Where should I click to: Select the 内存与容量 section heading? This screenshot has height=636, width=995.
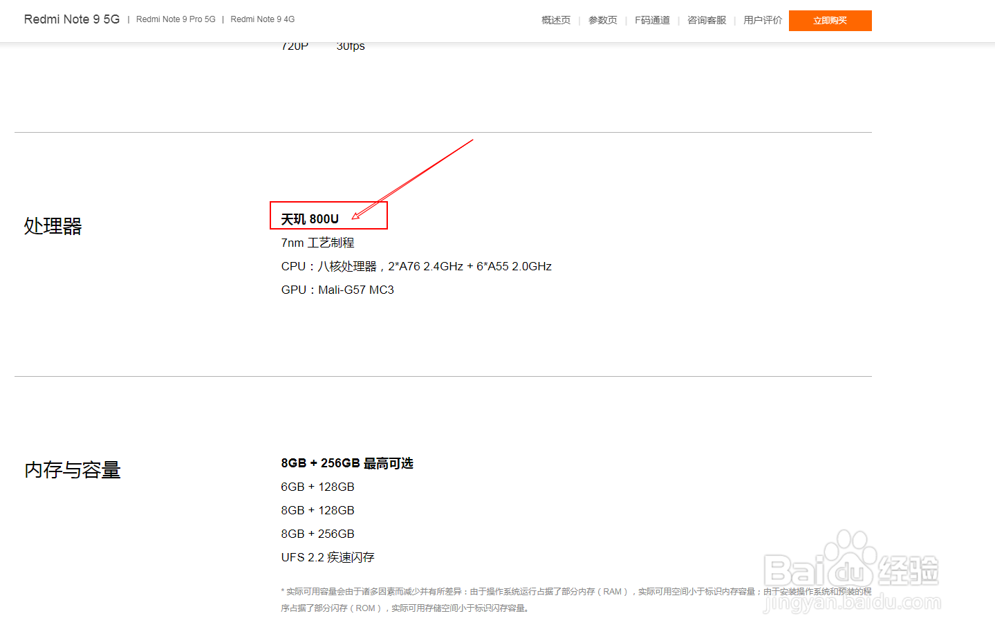(x=73, y=470)
